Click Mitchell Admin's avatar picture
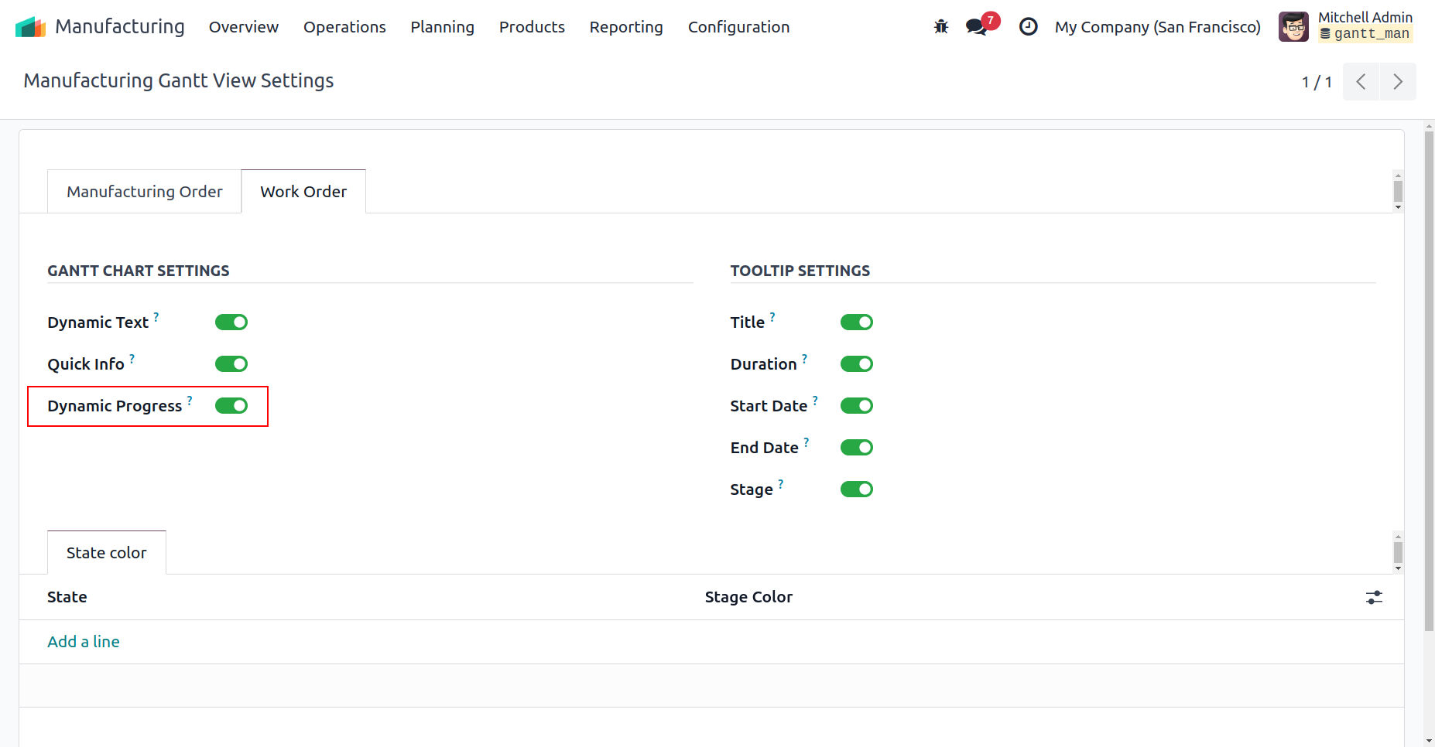This screenshot has width=1435, height=747. coord(1293,27)
